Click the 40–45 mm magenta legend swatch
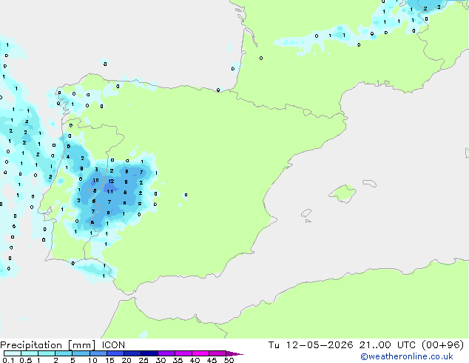This screenshot has width=469, height=363. (x=200, y=353)
